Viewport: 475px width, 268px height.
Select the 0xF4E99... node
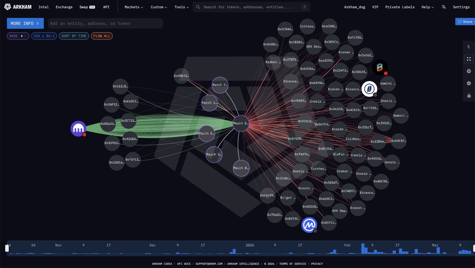click(268, 196)
